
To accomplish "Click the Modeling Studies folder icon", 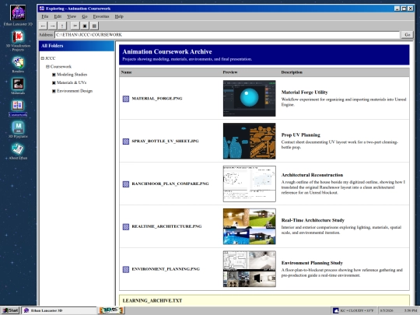I will point(54,75).
